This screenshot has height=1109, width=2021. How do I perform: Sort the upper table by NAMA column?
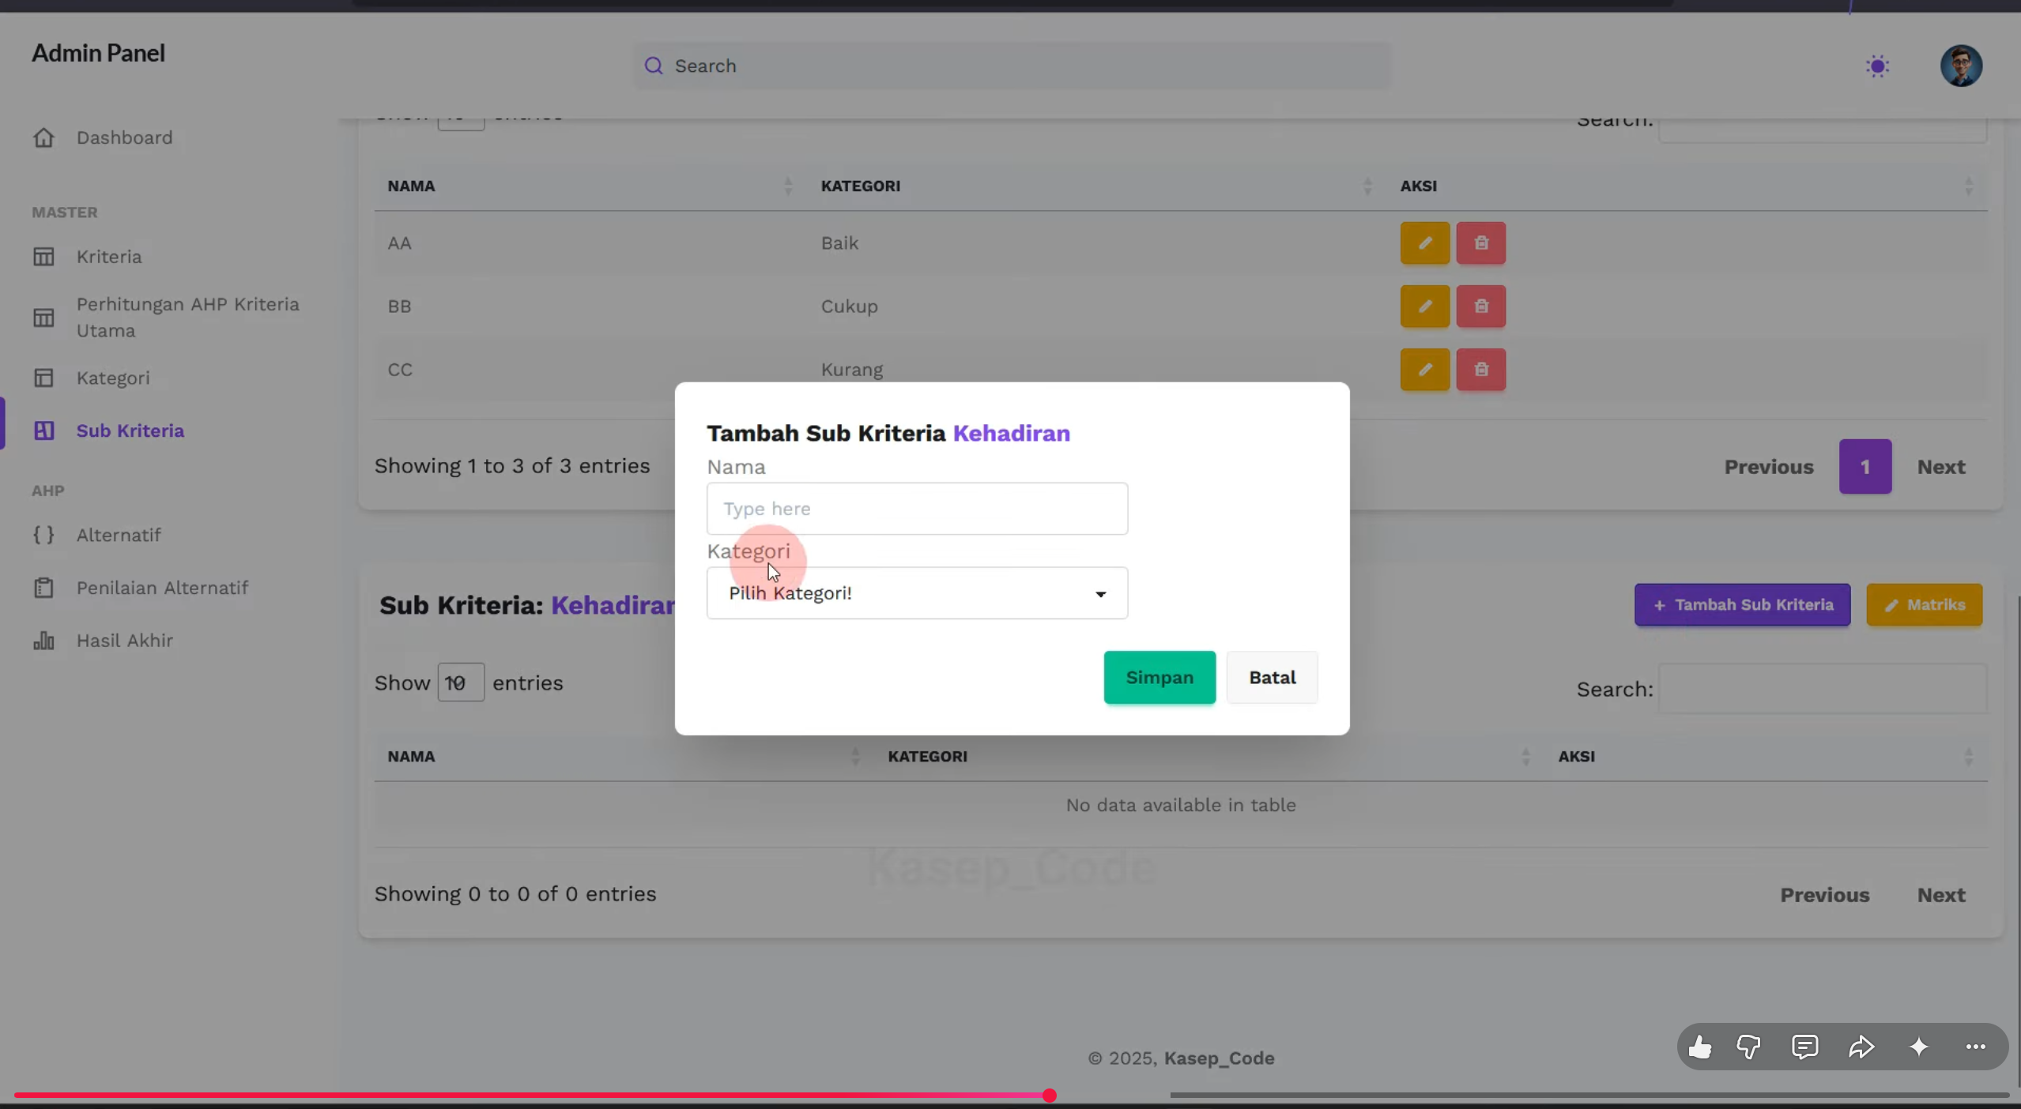click(590, 186)
